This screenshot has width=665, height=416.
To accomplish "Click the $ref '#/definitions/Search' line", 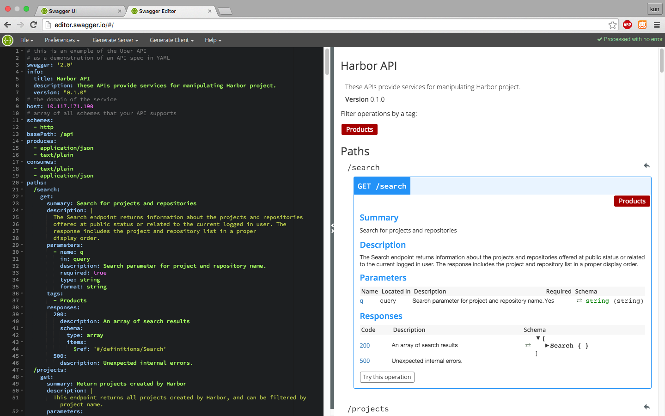I will coord(120,349).
